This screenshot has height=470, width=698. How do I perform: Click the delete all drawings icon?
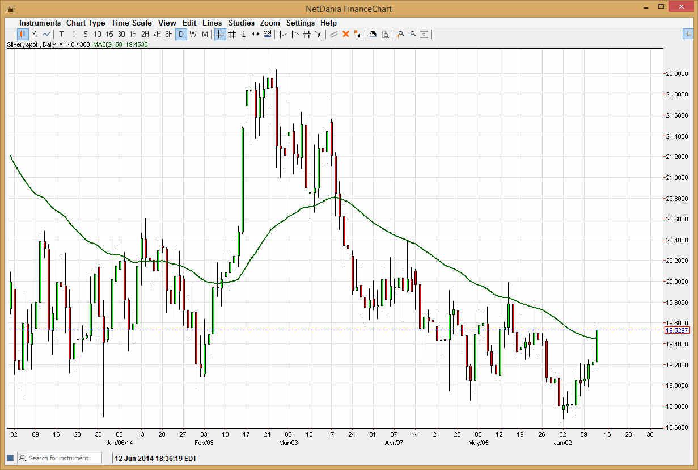point(358,34)
